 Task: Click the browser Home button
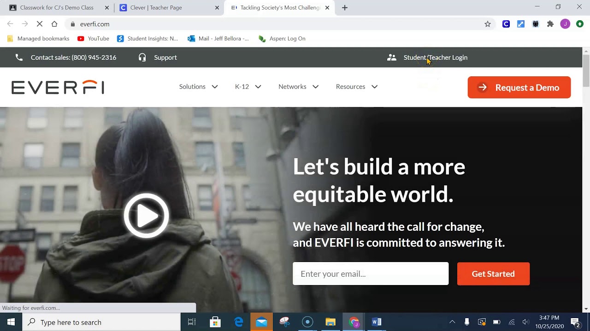coord(54,24)
